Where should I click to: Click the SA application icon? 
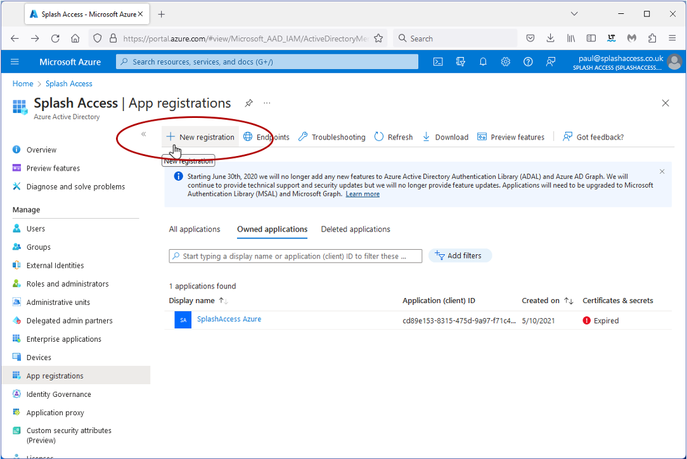pos(183,320)
